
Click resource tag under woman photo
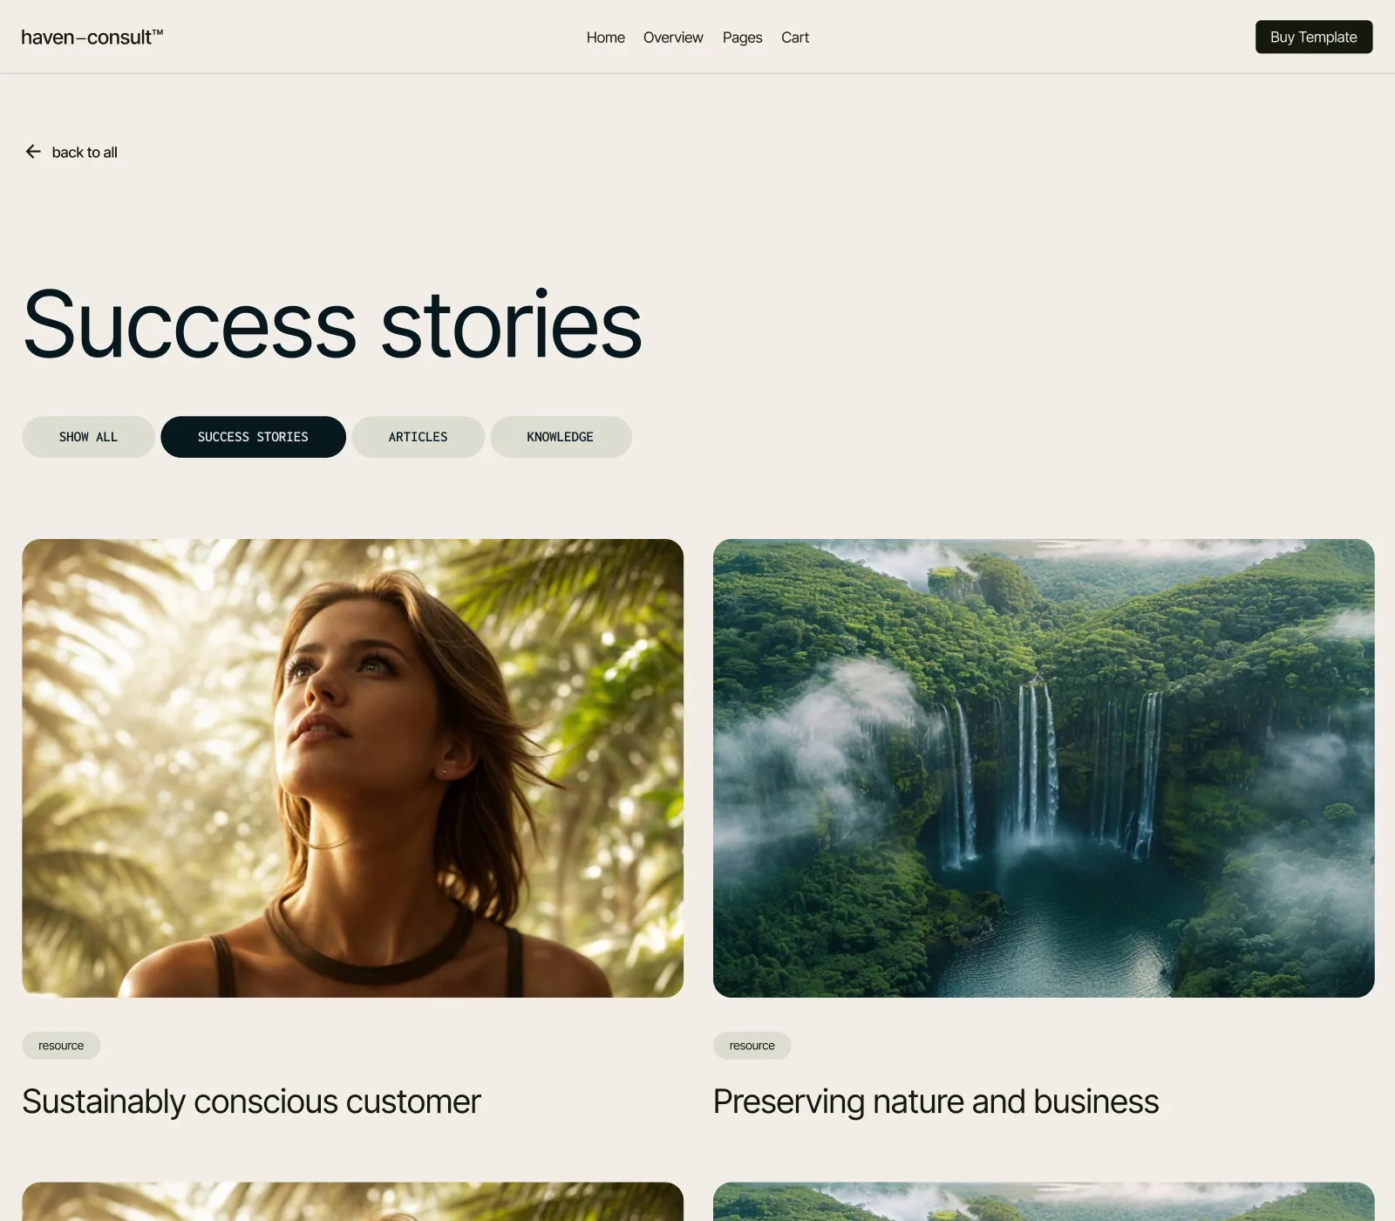tap(61, 1046)
